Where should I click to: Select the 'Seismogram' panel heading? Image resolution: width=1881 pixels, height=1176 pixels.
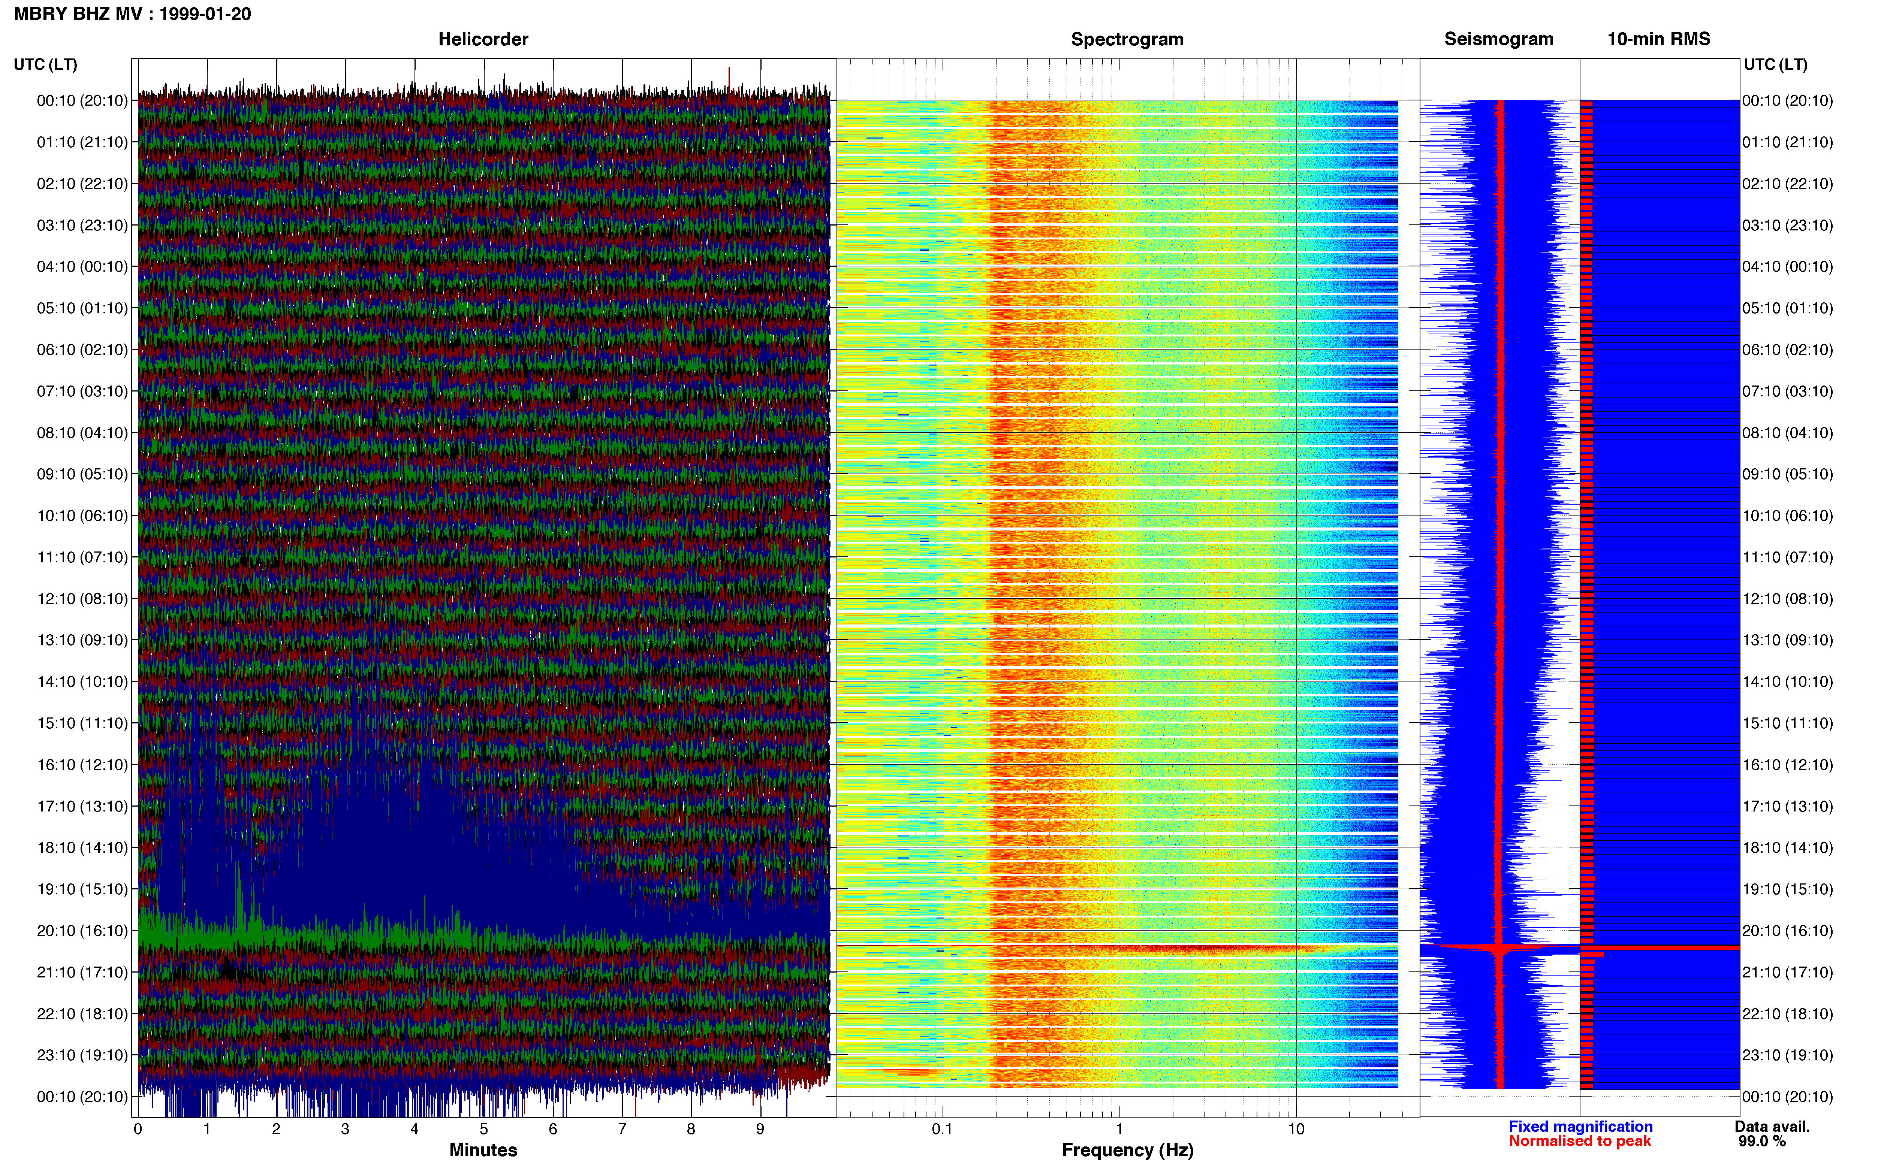[x=1498, y=39]
